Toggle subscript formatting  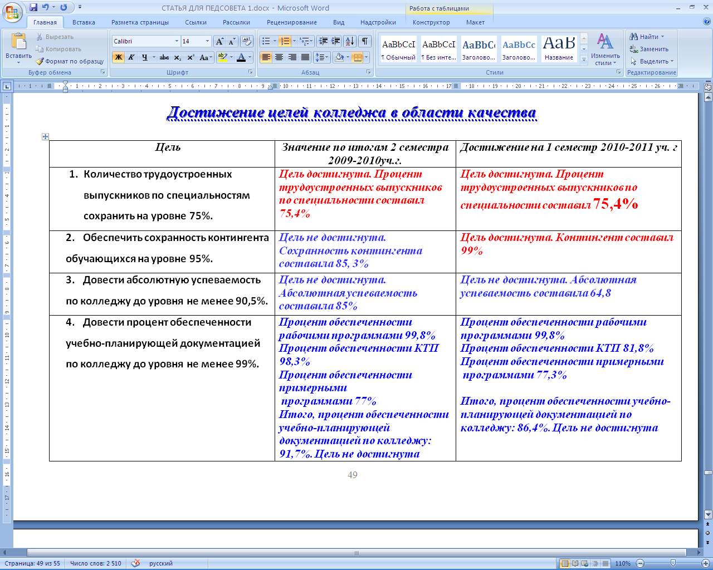coord(177,57)
